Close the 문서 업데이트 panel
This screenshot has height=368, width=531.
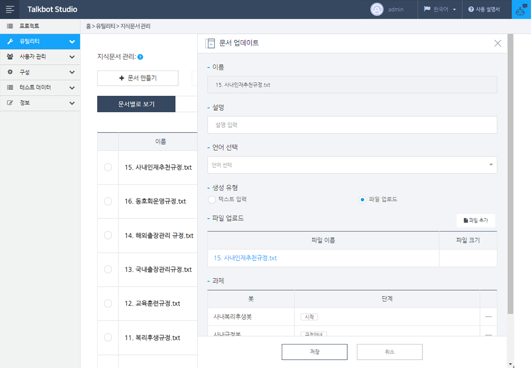[x=498, y=43]
